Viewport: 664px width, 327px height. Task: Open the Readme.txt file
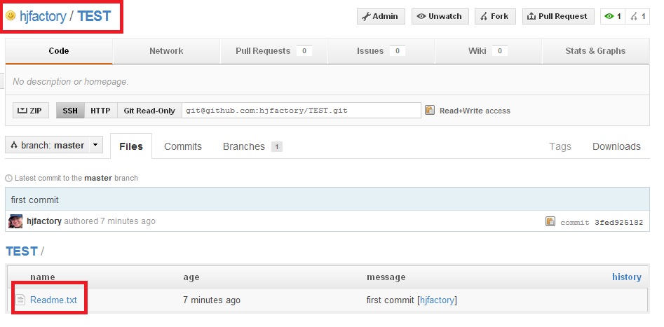tap(53, 300)
